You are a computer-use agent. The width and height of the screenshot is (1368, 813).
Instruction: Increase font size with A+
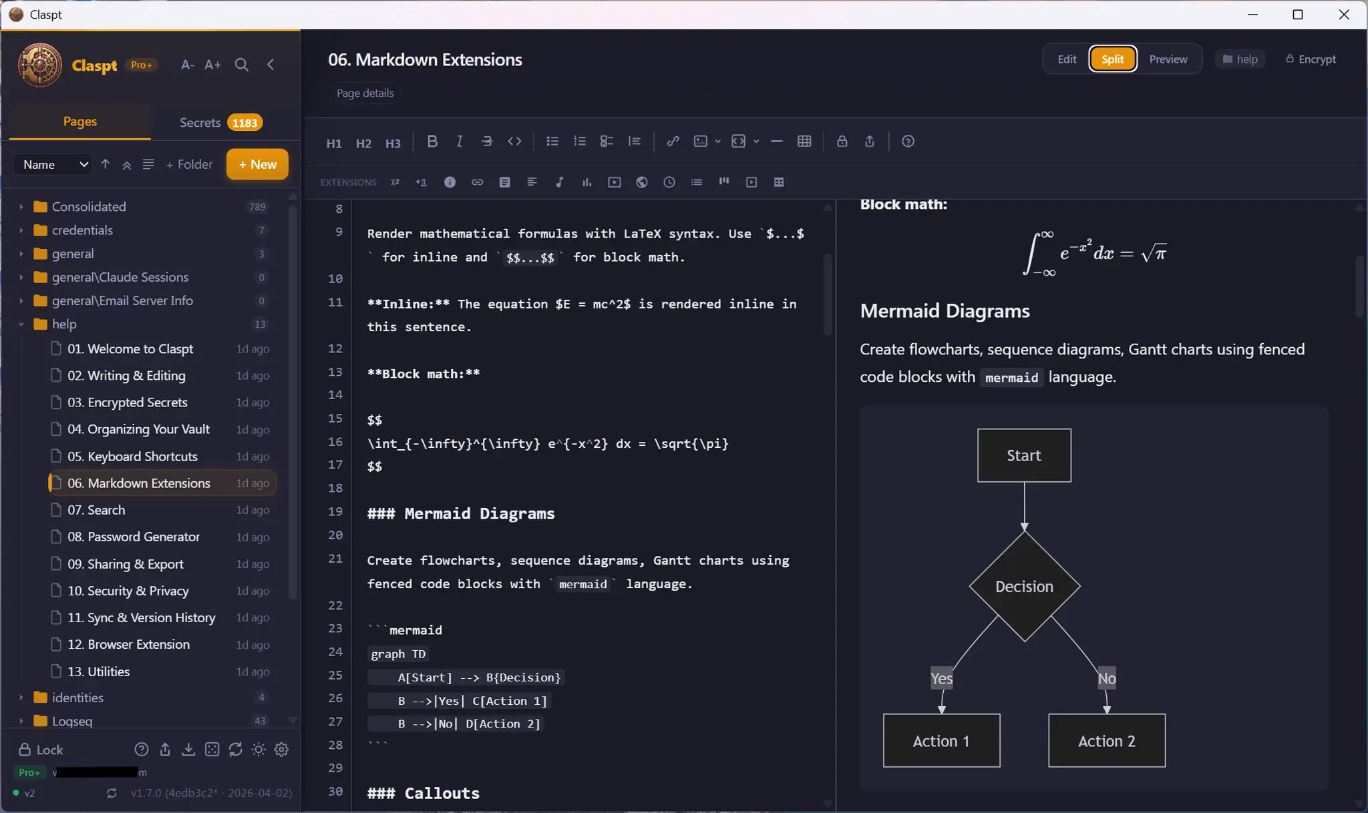tap(212, 65)
